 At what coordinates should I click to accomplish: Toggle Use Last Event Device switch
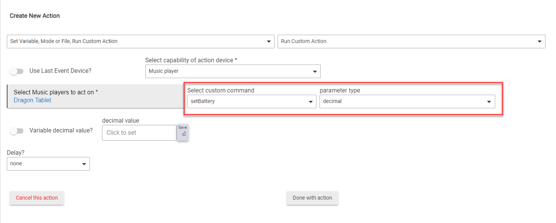[17, 71]
